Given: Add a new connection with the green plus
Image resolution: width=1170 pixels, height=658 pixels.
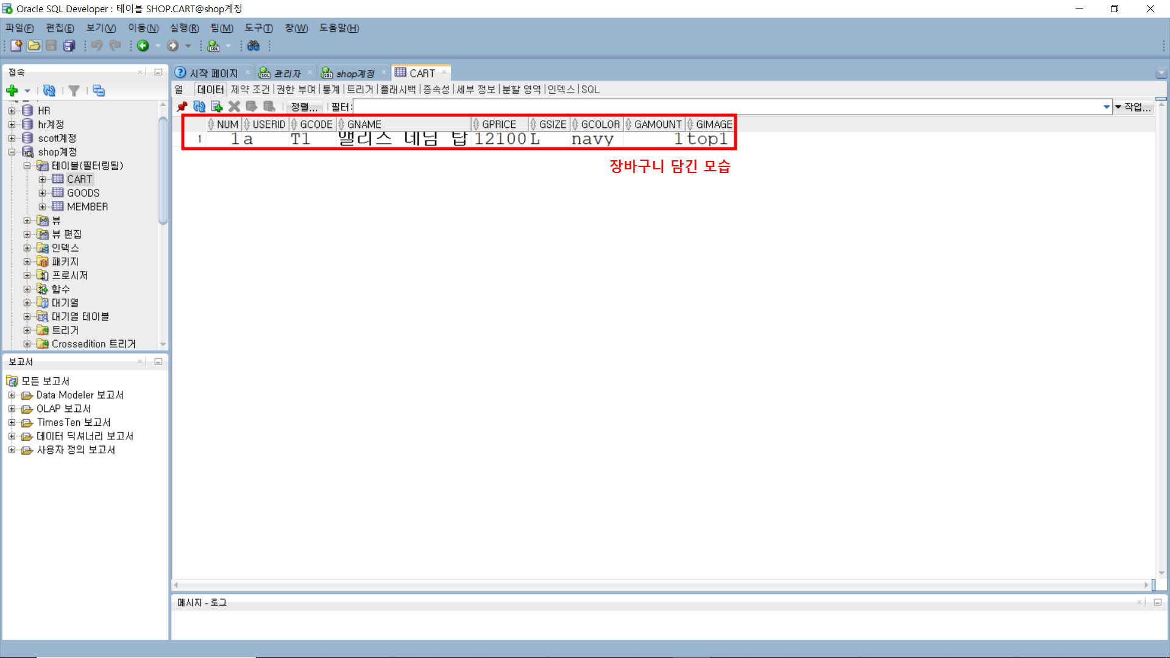Looking at the screenshot, I should coord(12,91).
